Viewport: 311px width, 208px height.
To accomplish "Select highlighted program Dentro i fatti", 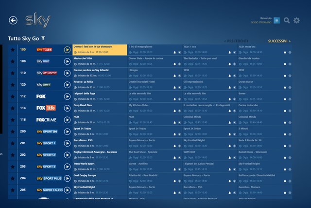I will [100, 50].
